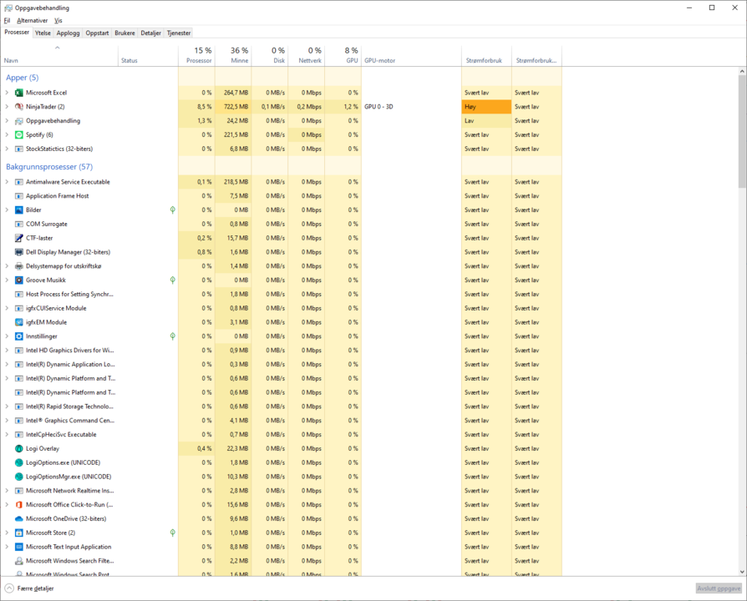This screenshot has width=747, height=601.
Task: Expand the NinjaTrader (2) process group
Action: pyautogui.click(x=7, y=107)
